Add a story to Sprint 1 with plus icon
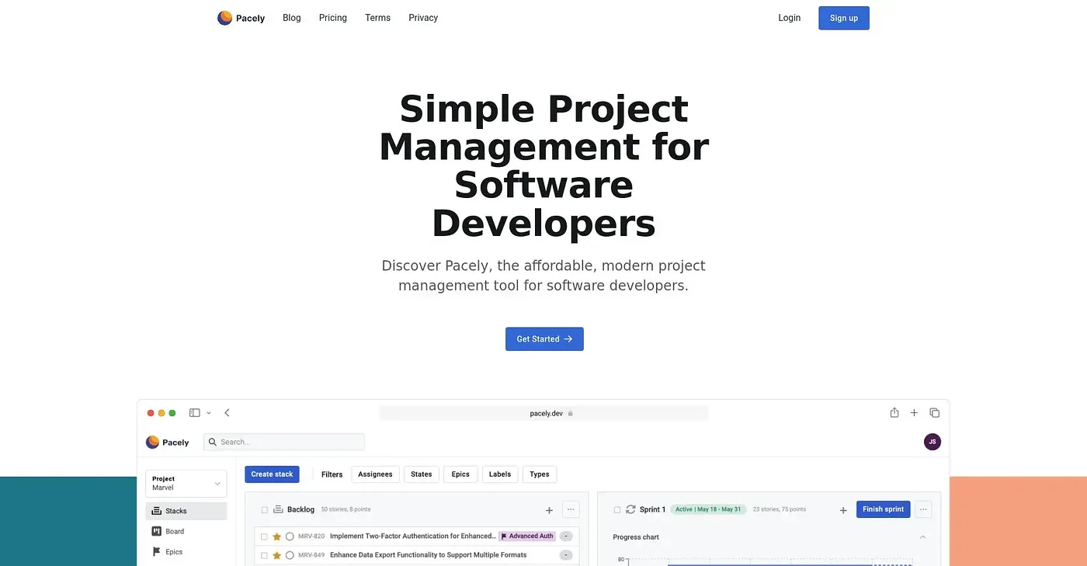This screenshot has width=1087, height=566. 843,510
